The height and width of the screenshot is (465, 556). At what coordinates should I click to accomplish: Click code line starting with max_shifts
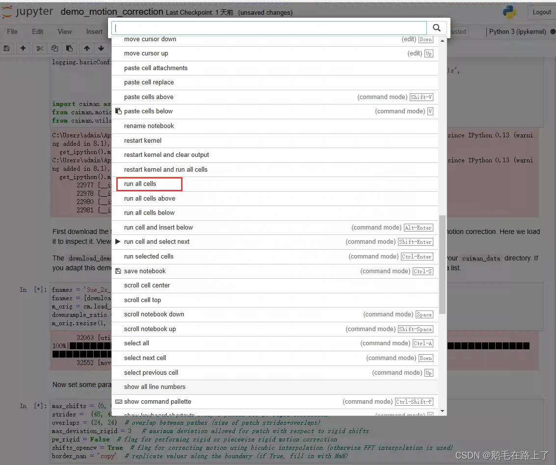[81, 406]
